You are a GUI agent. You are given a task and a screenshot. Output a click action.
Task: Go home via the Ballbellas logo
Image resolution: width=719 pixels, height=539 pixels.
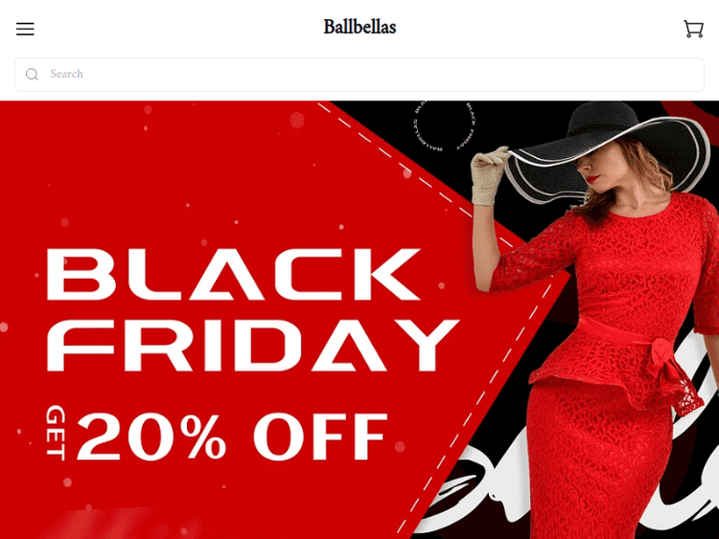tap(359, 27)
